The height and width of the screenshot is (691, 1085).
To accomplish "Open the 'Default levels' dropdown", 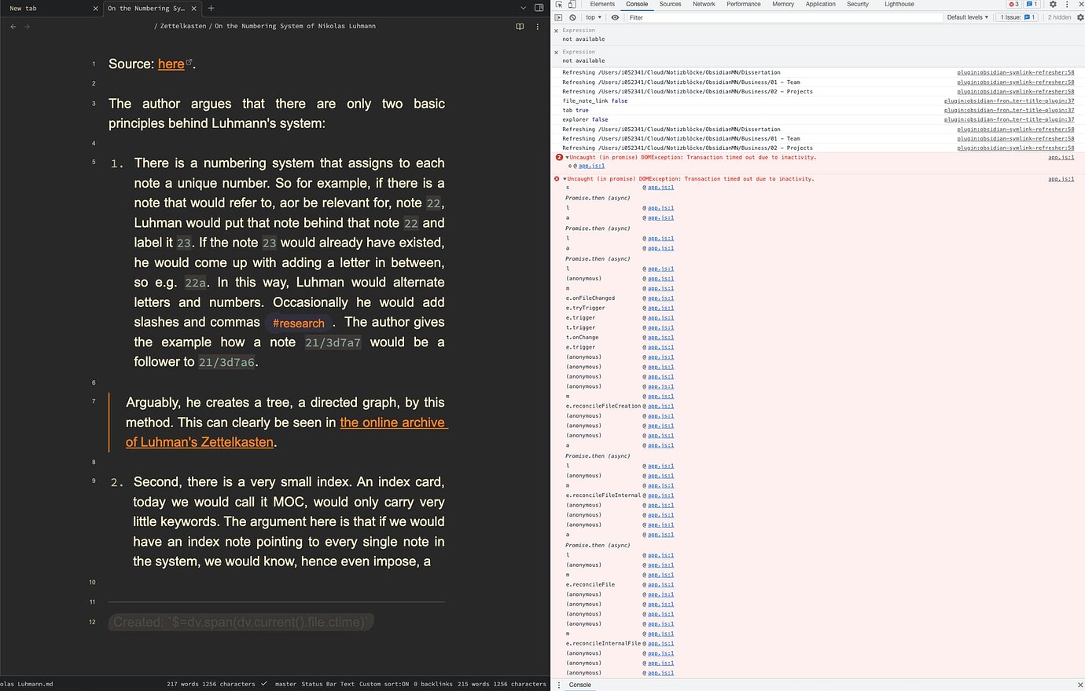I will [966, 16].
